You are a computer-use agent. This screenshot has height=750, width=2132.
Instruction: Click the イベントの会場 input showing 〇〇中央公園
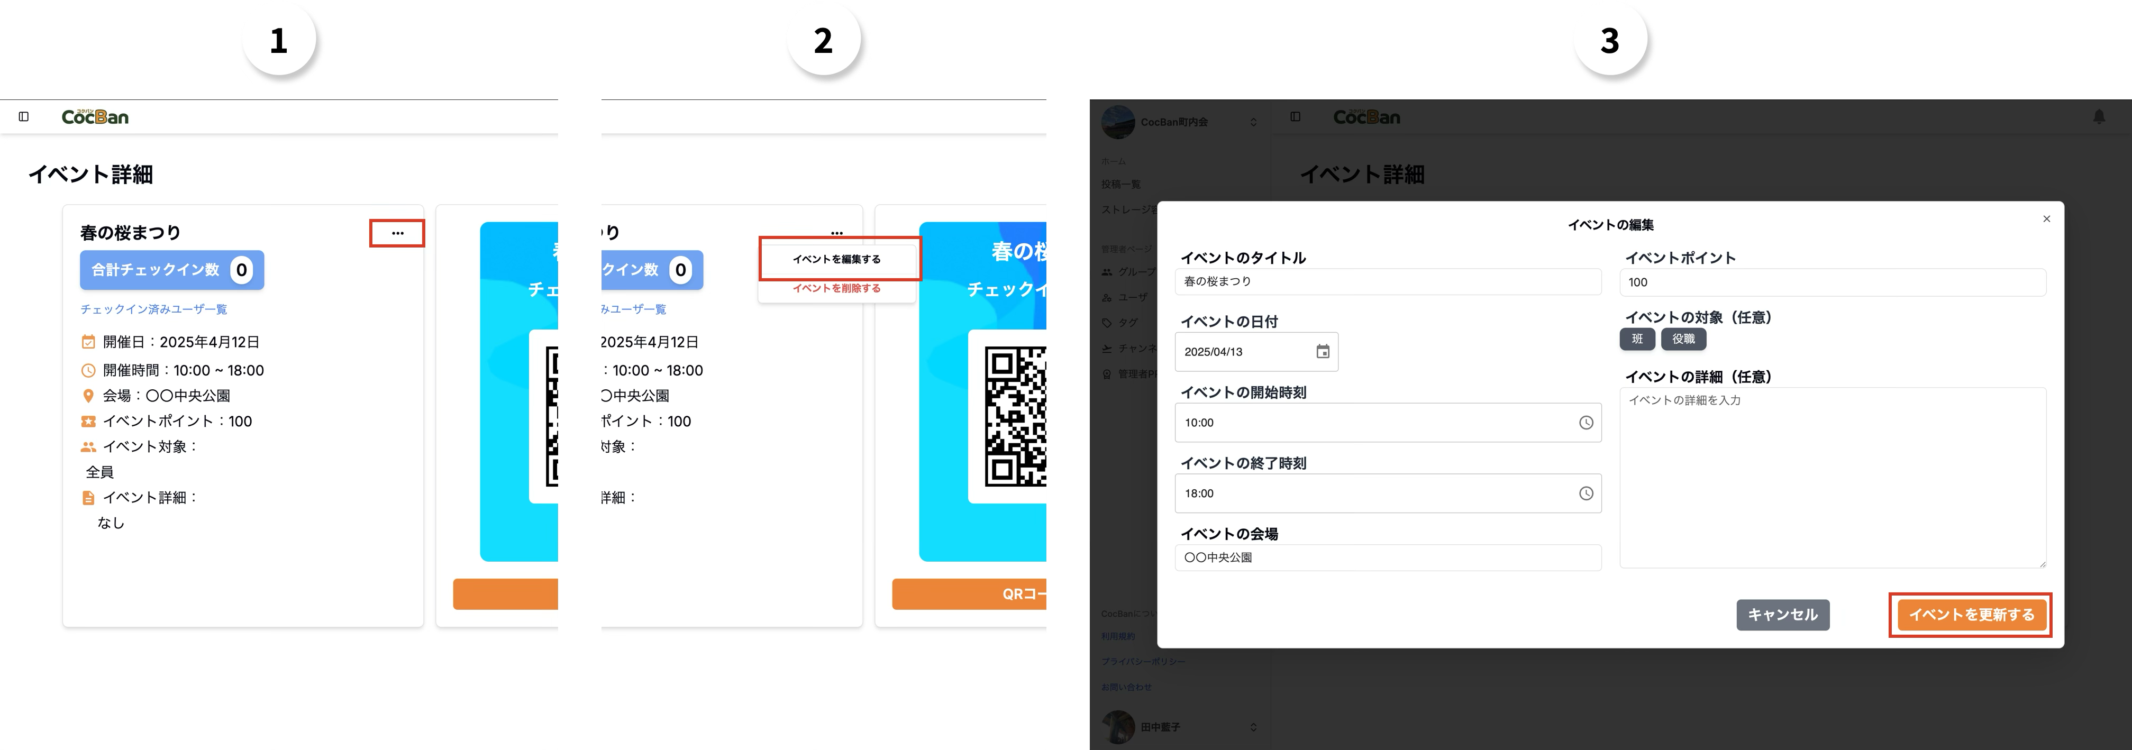click(x=1388, y=557)
